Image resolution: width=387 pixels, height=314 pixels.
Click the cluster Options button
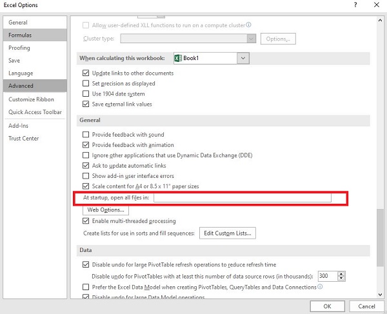coord(278,39)
